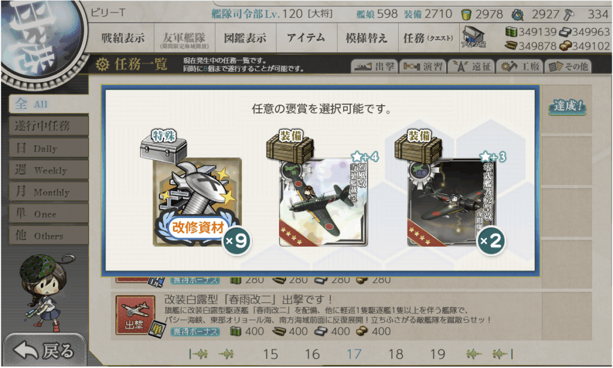Click the 出撃 sortie quest icon
This screenshot has height=368, width=613.
pos(135,315)
